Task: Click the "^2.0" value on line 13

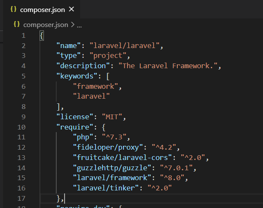Action: (193, 158)
